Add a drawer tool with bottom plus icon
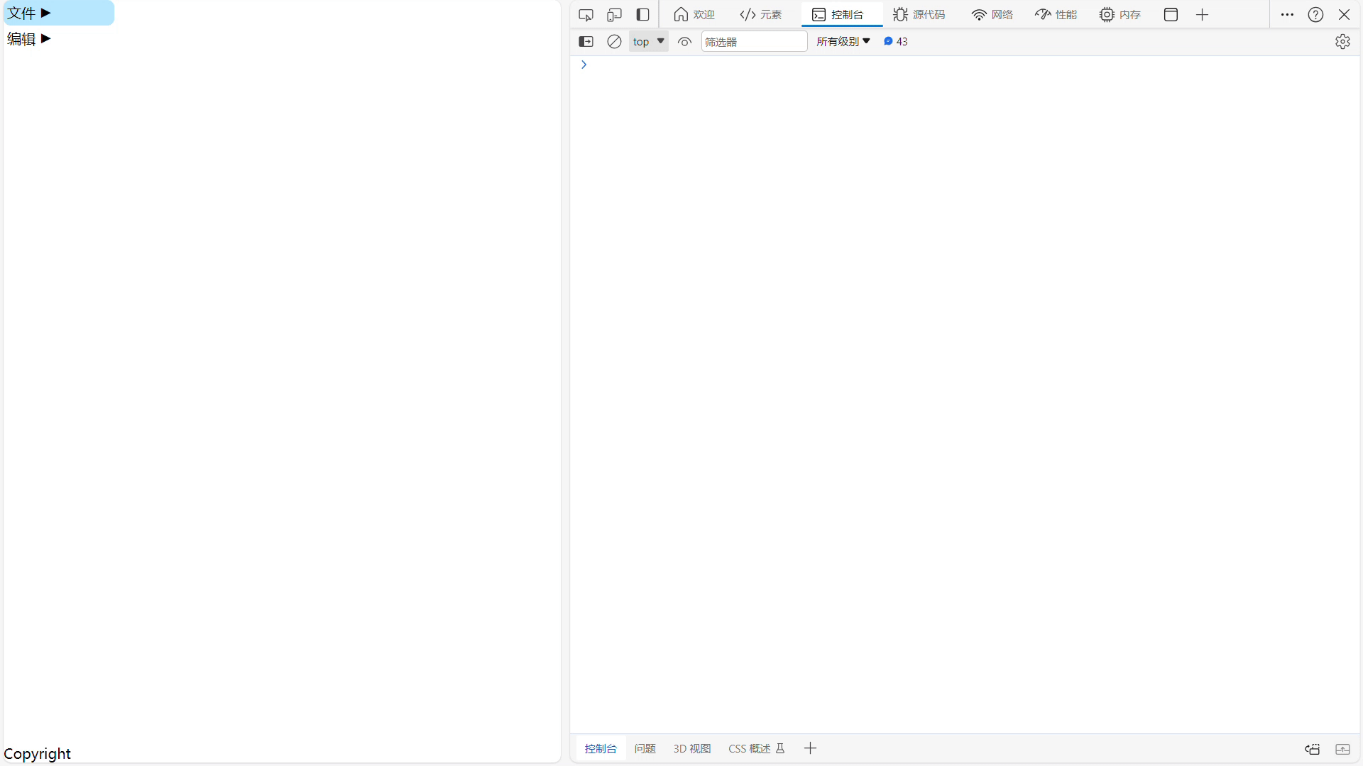 click(810, 749)
